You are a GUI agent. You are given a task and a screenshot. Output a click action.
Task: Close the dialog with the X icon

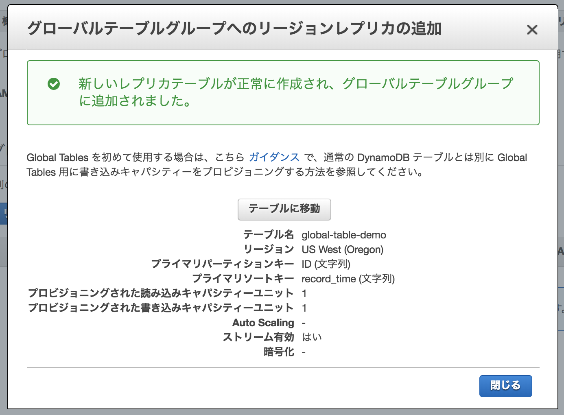[x=532, y=30]
